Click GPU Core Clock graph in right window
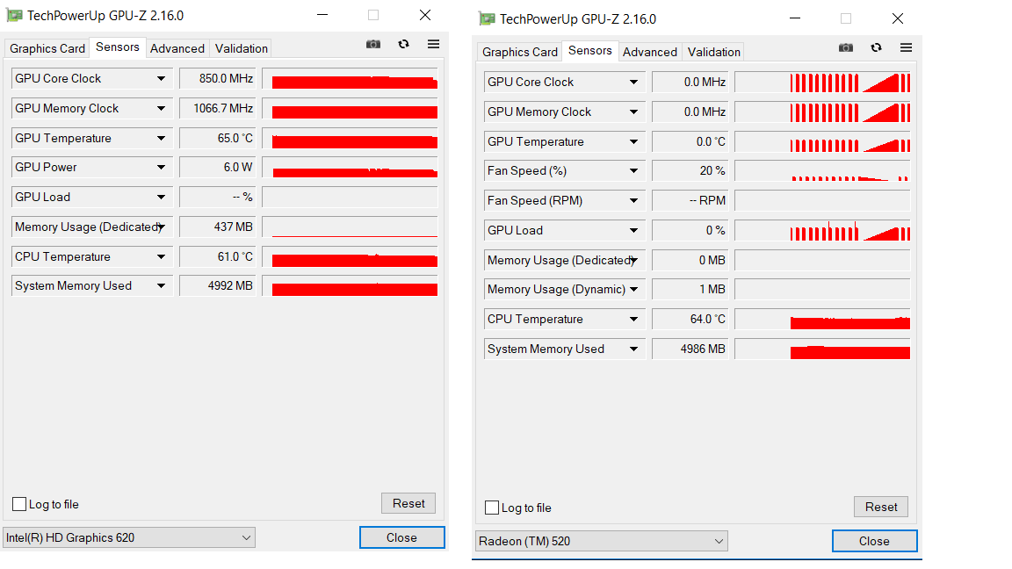The image size is (1012, 569). [823, 82]
